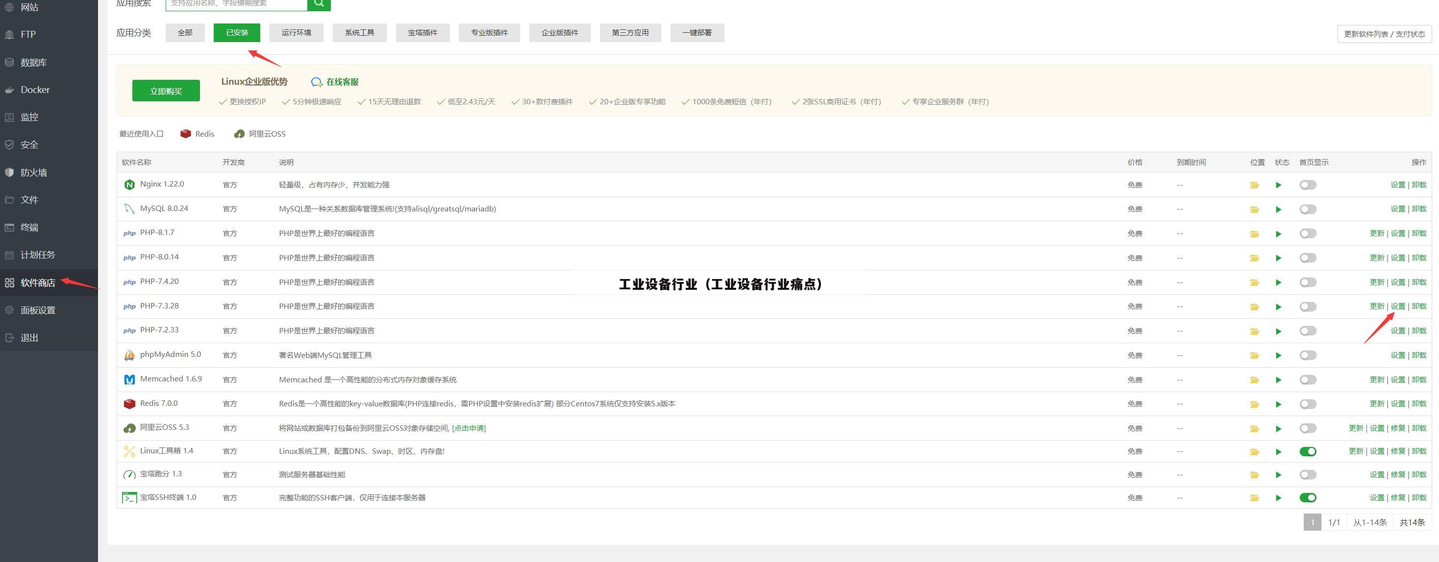Select 软件商店 in the sidebar
This screenshot has width=1439, height=562.
coord(37,283)
